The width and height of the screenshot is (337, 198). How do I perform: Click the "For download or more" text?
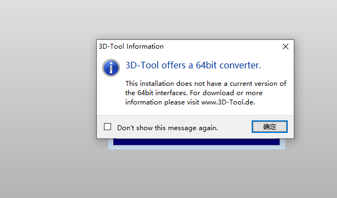coord(226,93)
